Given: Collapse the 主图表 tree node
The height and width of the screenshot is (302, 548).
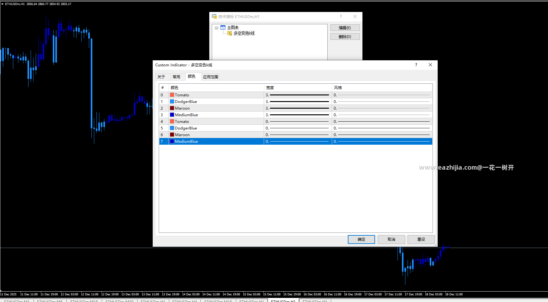Looking at the screenshot, I should pyautogui.click(x=216, y=28).
